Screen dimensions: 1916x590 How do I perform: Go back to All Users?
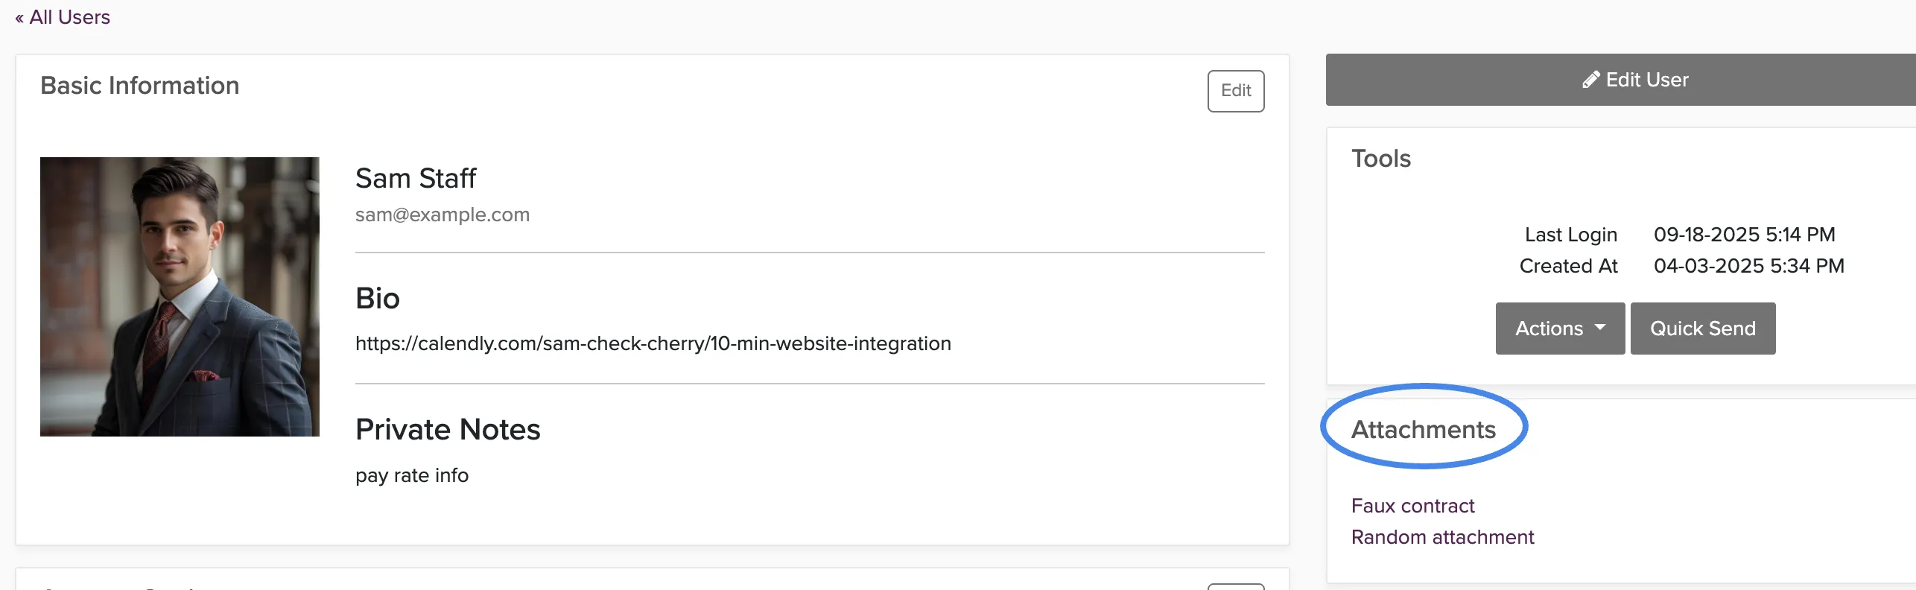click(x=63, y=17)
